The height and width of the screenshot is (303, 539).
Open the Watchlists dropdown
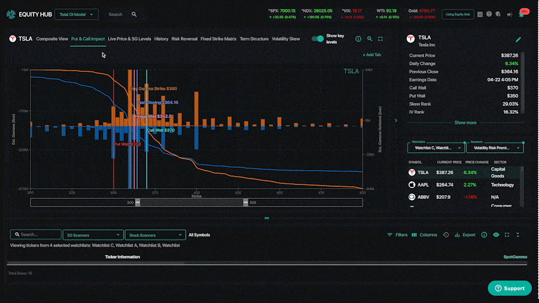tap(436, 148)
